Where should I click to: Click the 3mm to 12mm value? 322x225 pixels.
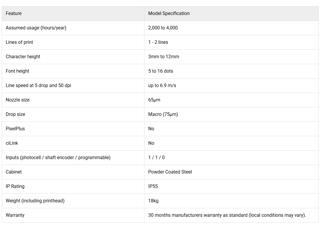coord(164,56)
